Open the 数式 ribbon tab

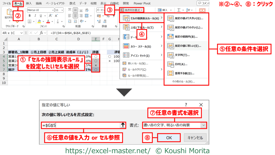(x=72, y=3)
